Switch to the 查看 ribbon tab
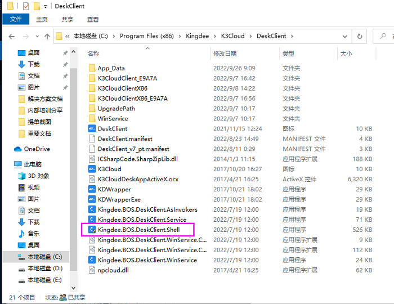The width and height of the screenshot is (394, 304). point(93,19)
